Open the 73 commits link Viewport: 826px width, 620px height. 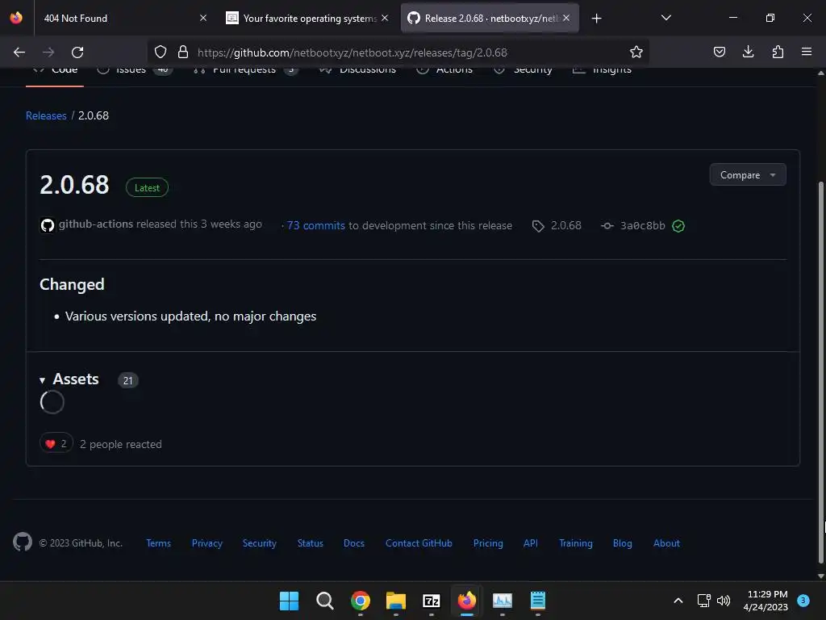[316, 226]
